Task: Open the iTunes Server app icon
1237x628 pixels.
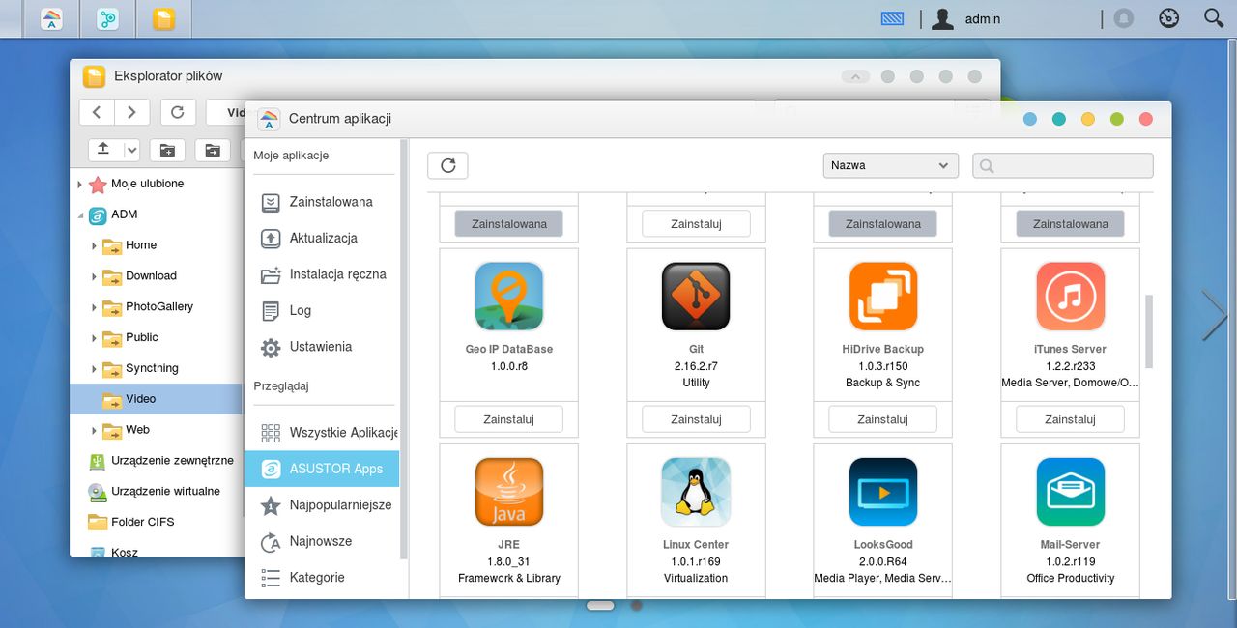Action: (1070, 297)
